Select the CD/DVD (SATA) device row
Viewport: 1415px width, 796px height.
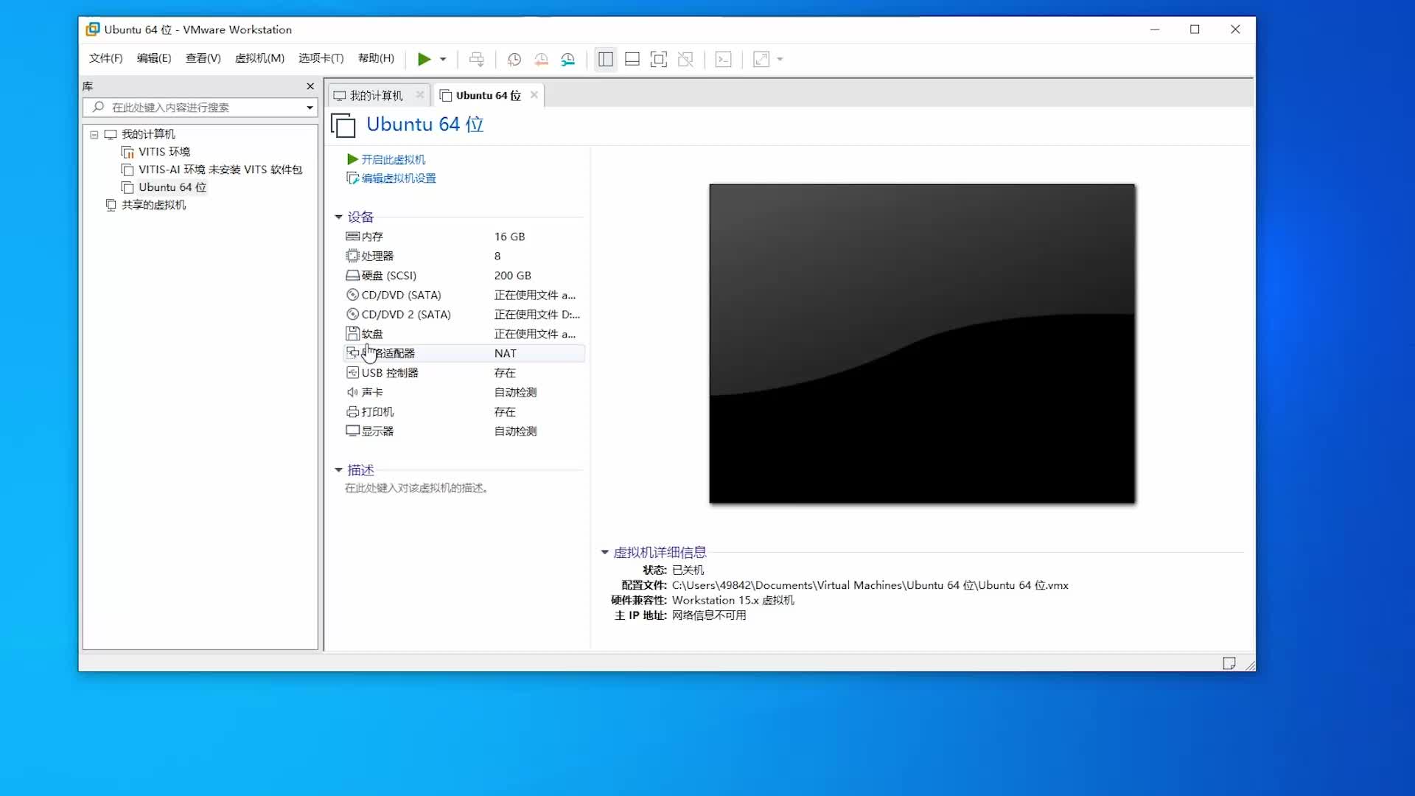(x=464, y=295)
